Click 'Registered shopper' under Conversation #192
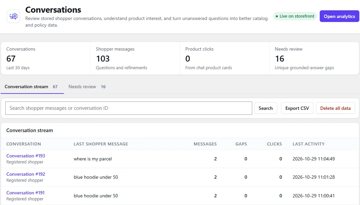 25,180
